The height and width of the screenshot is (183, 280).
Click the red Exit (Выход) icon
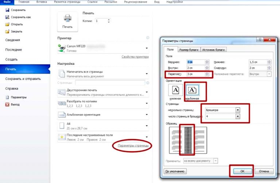tap(7, 105)
